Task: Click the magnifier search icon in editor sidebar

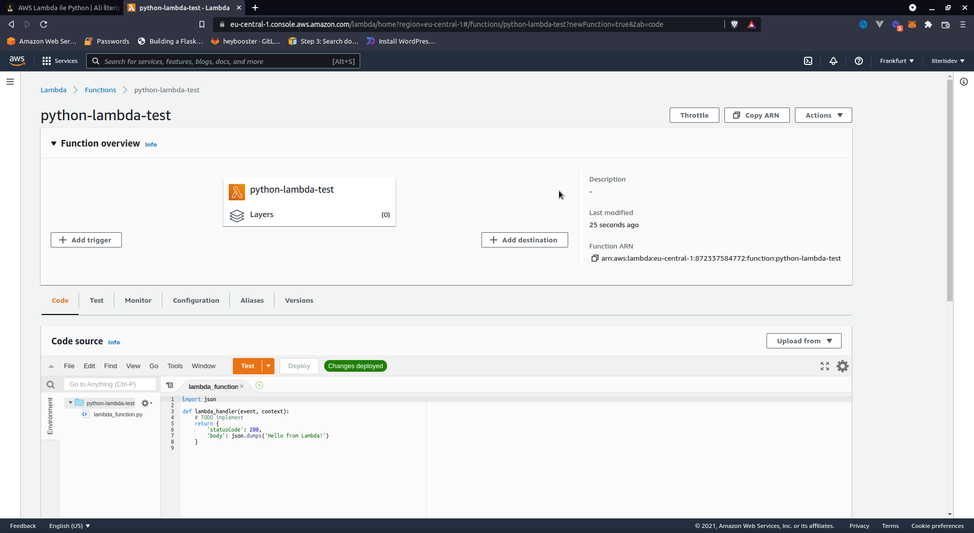Action: click(51, 385)
